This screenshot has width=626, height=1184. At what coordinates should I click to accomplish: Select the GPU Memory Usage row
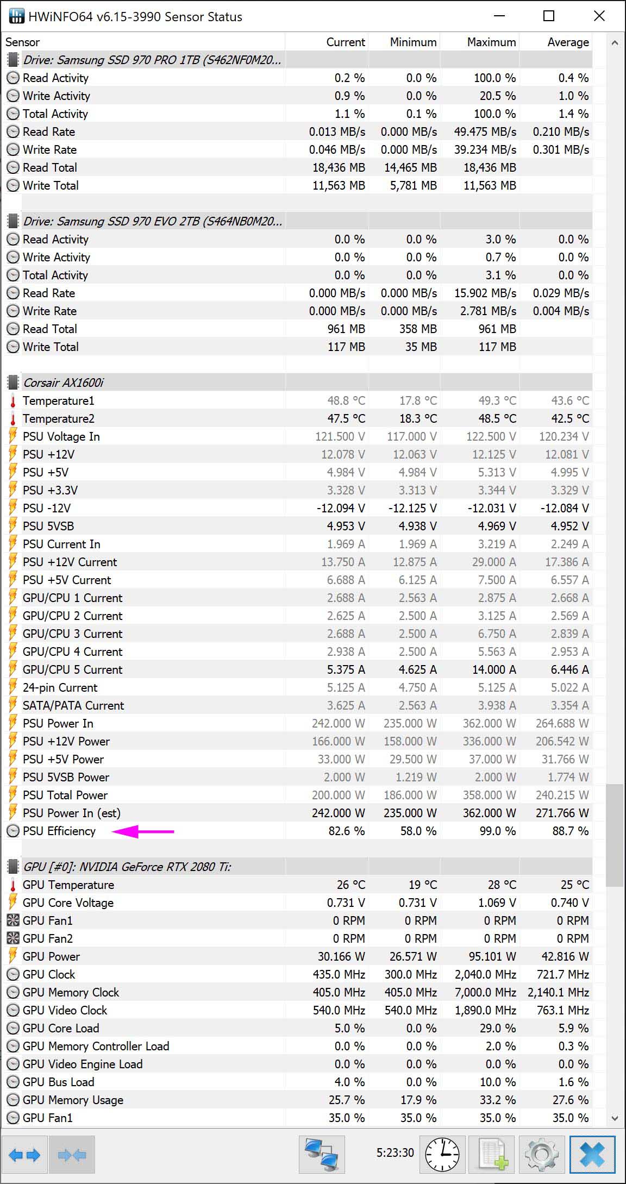pyautogui.click(x=297, y=1100)
